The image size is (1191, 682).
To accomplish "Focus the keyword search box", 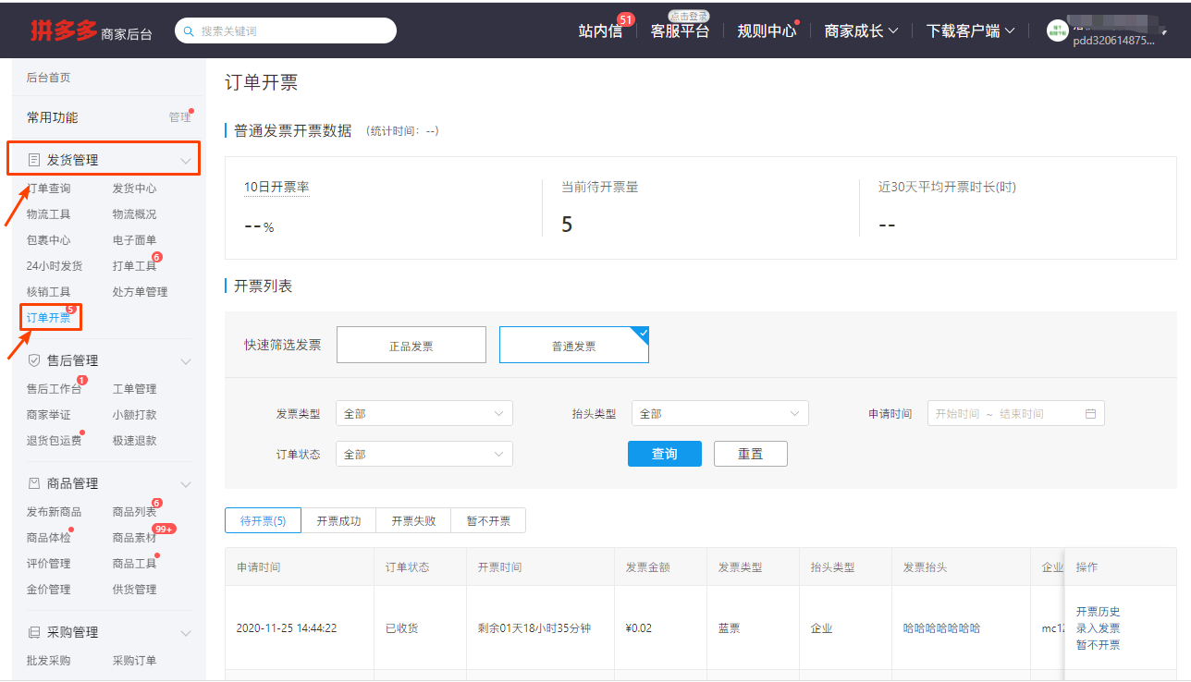I will click(x=286, y=30).
